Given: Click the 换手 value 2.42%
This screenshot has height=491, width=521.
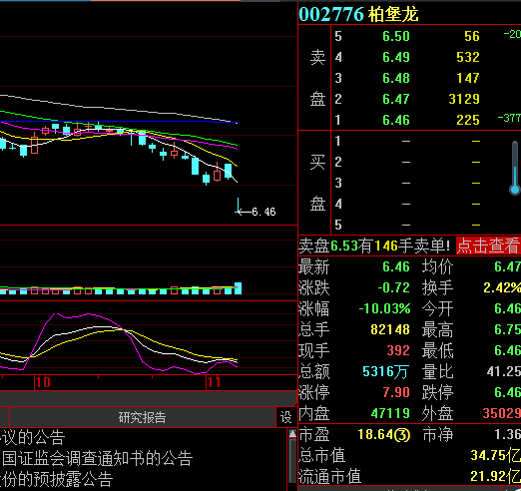Looking at the screenshot, I should click(x=502, y=287).
